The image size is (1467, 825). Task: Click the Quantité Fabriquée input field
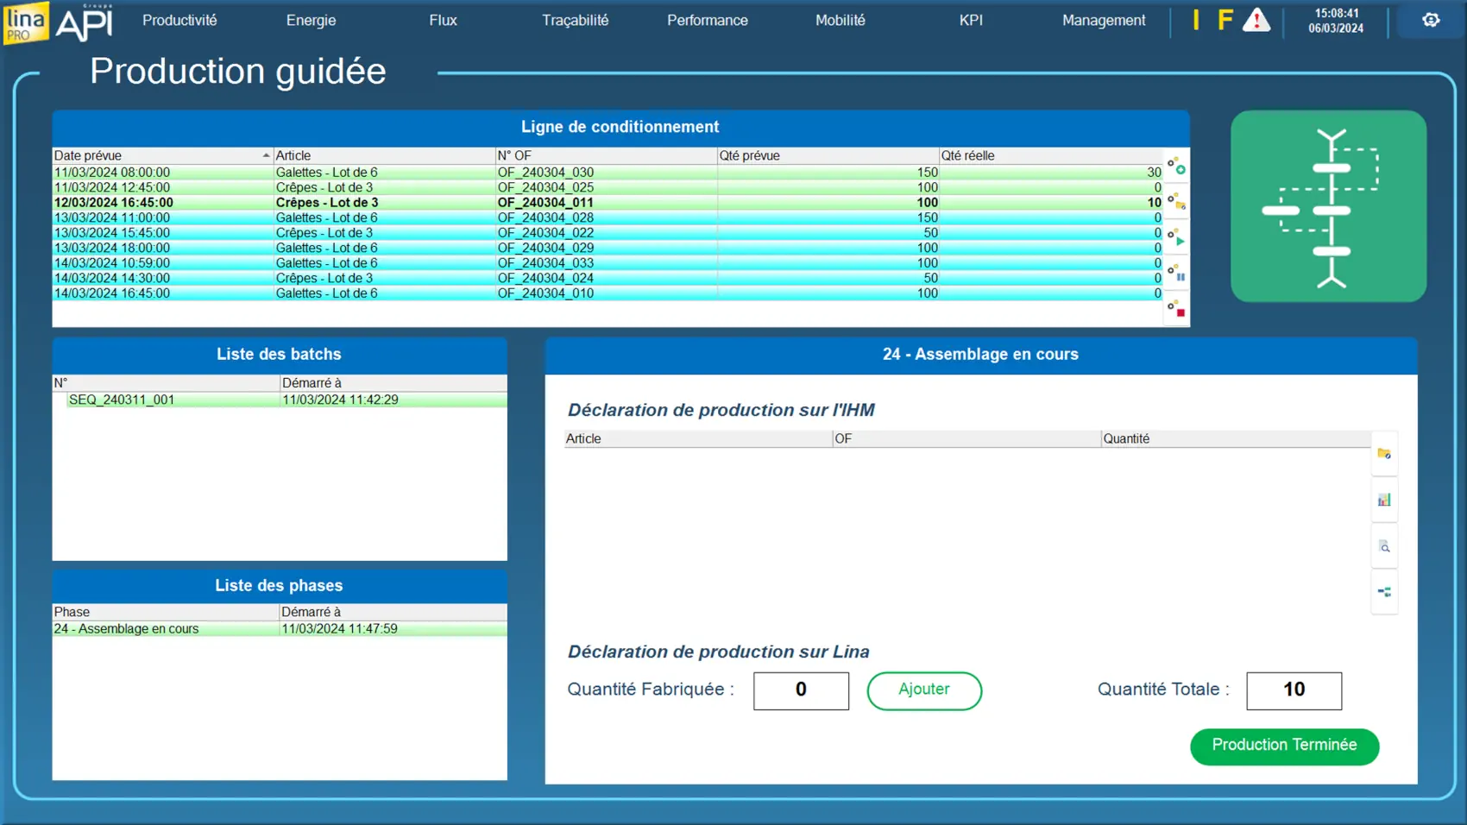(x=800, y=690)
